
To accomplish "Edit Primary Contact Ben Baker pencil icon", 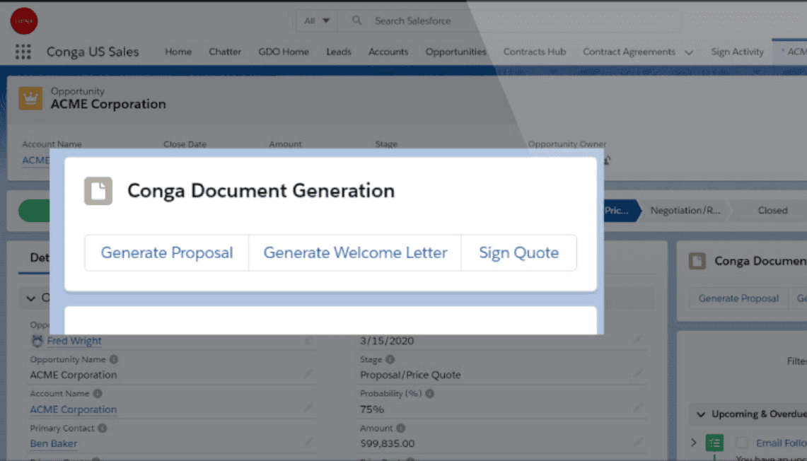I will pyautogui.click(x=308, y=443).
